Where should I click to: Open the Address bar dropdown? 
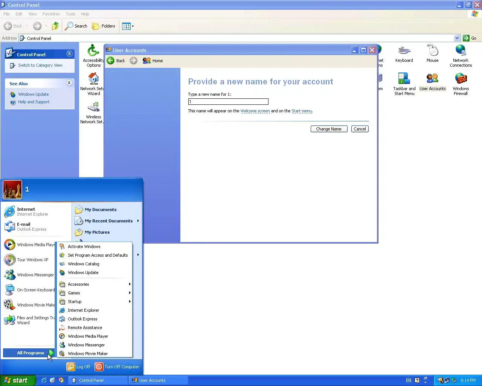point(457,38)
